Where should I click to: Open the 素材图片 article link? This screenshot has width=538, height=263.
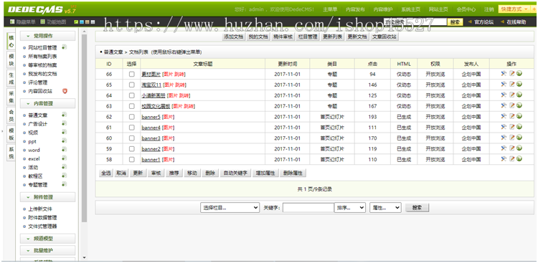point(151,74)
